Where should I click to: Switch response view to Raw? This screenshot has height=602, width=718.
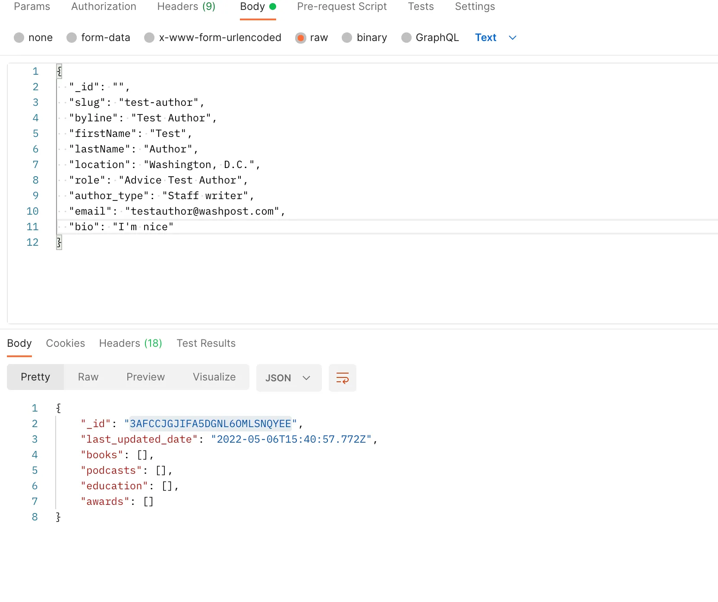[88, 377]
